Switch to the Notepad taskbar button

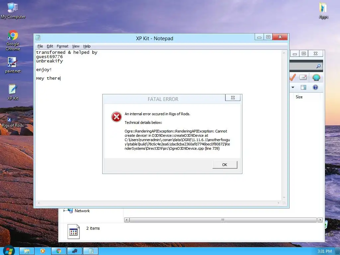[91, 251]
